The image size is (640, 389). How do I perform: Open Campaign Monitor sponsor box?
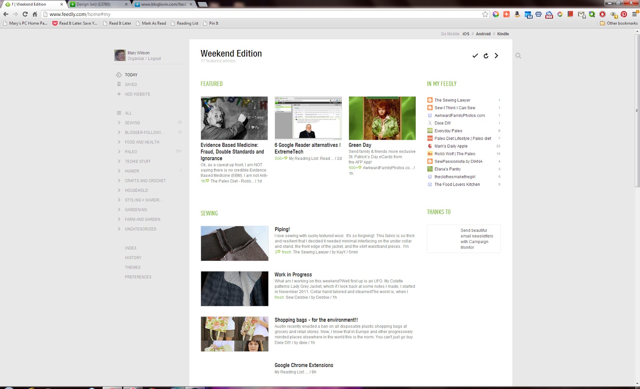tap(464, 239)
